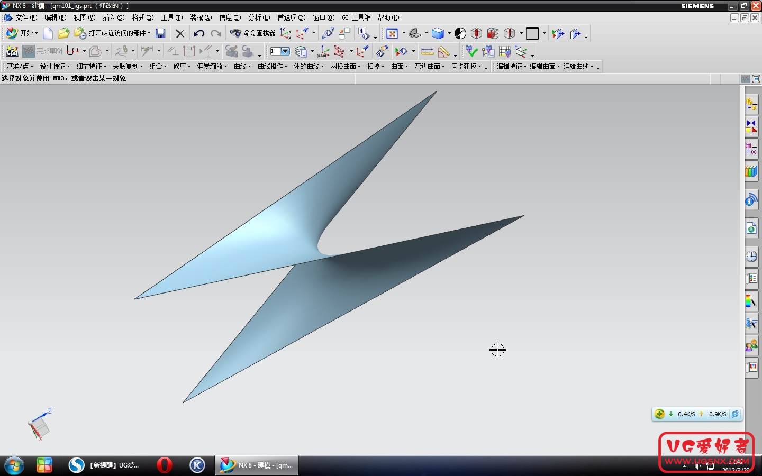The image size is (762, 476).
Task: Open the 文件(F) menu
Action: coord(26,17)
